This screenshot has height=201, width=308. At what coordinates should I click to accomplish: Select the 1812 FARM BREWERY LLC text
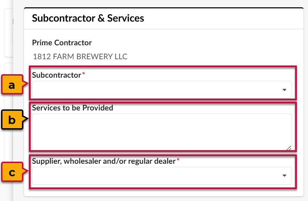point(80,56)
